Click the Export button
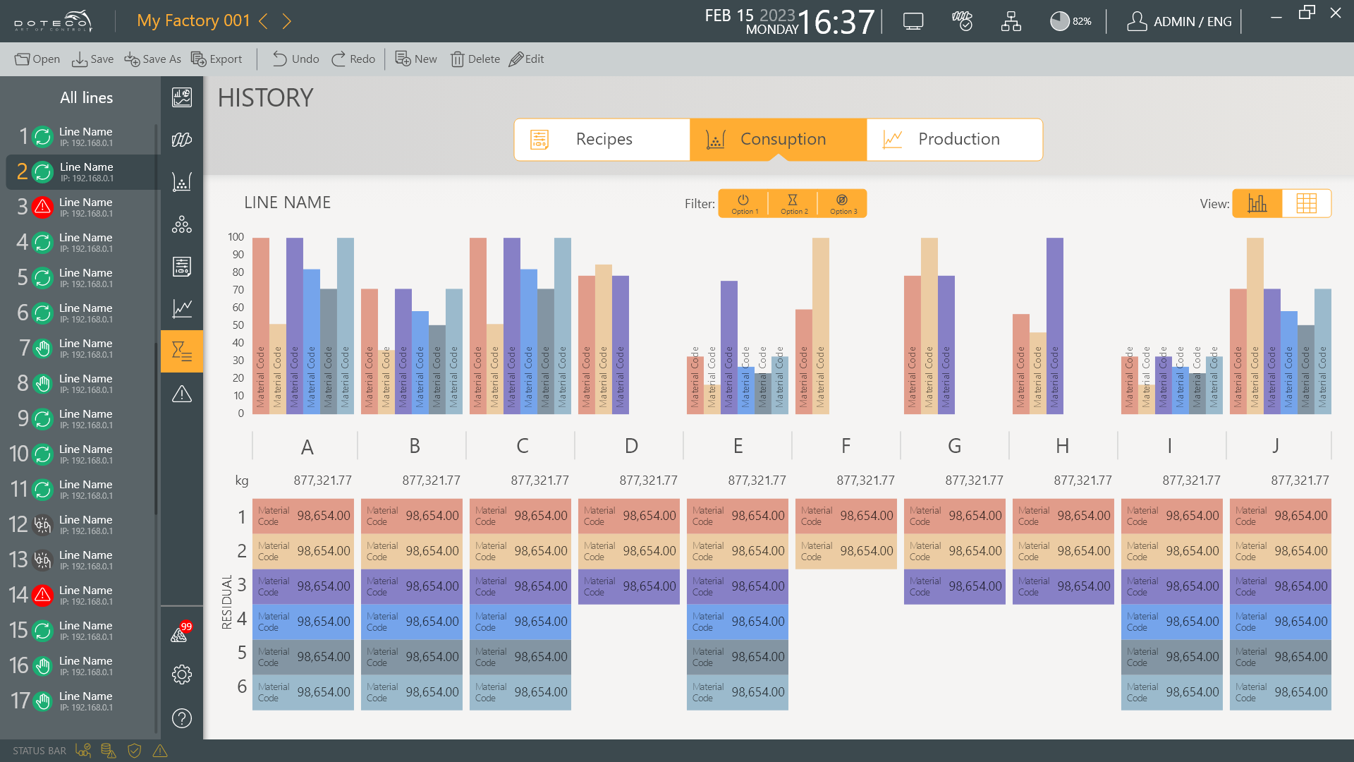The height and width of the screenshot is (762, 1354). click(216, 59)
